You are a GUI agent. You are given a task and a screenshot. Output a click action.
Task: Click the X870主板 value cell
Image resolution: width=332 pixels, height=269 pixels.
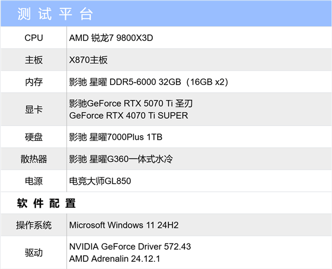click(89, 60)
